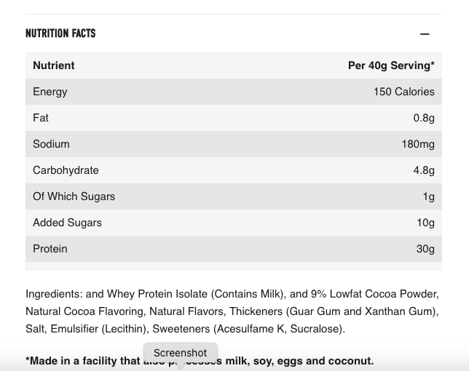469x371 pixels.
Task: Select the Per 40g Serving column header
Action: pos(391,65)
